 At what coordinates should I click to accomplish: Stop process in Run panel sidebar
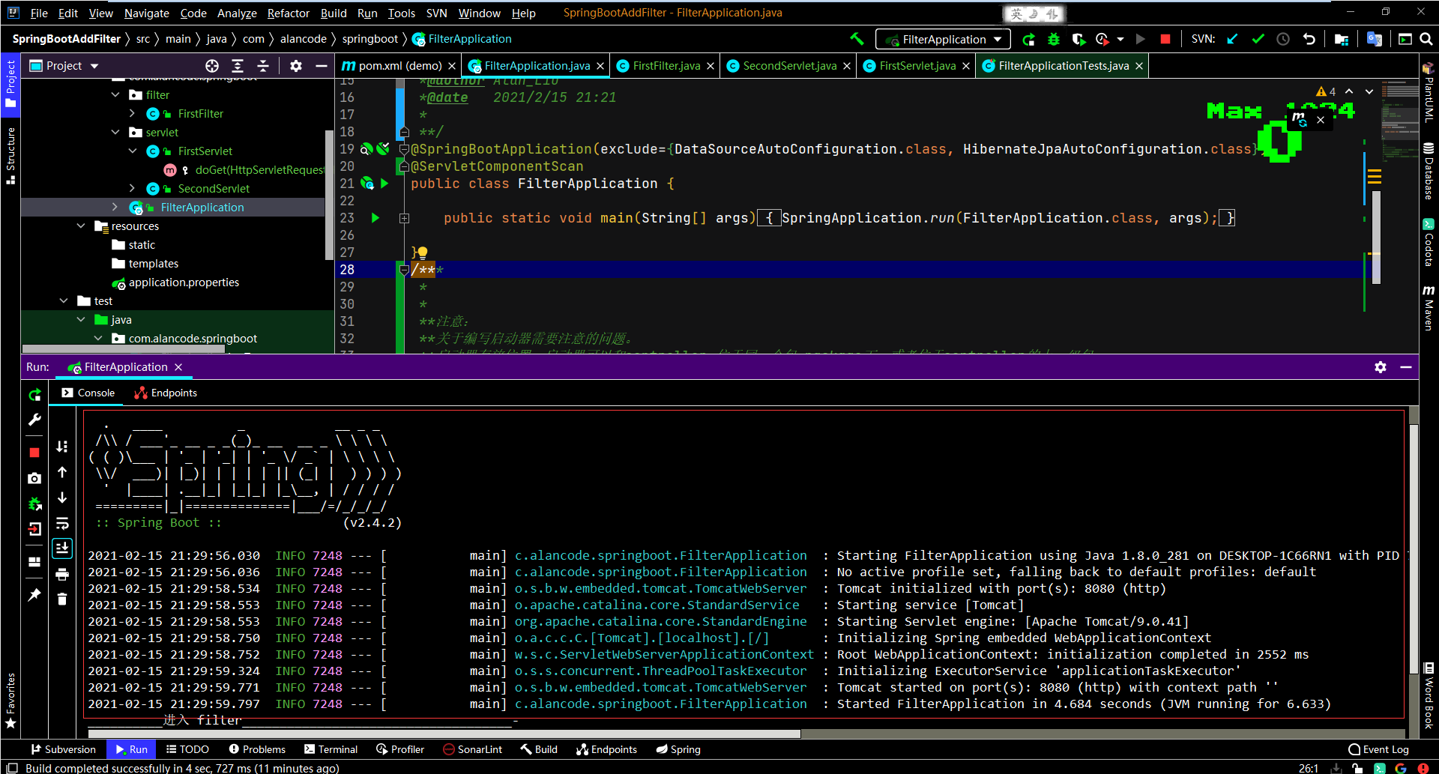34,453
